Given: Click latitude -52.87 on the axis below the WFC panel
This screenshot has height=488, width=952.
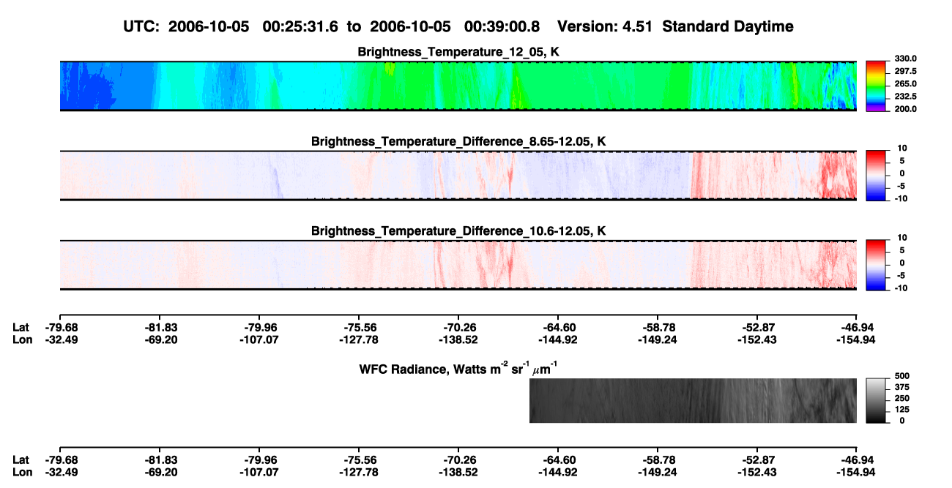Looking at the screenshot, I should [x=756, y=459].
